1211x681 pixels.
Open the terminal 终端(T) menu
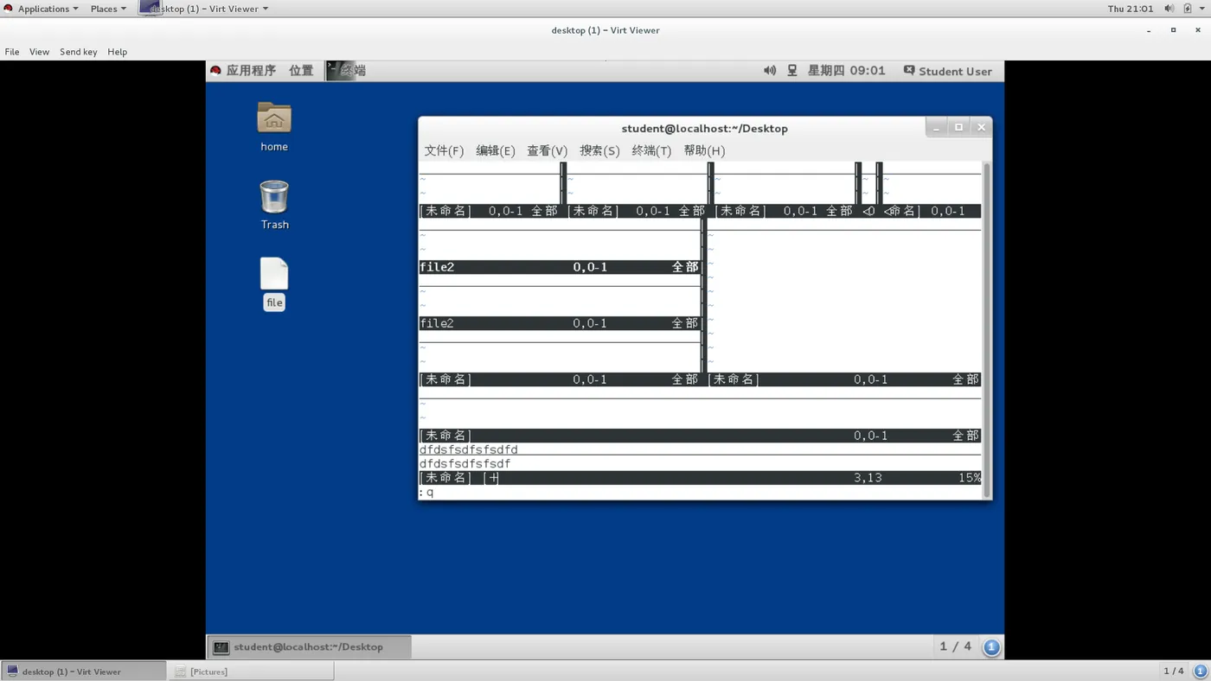651,150
